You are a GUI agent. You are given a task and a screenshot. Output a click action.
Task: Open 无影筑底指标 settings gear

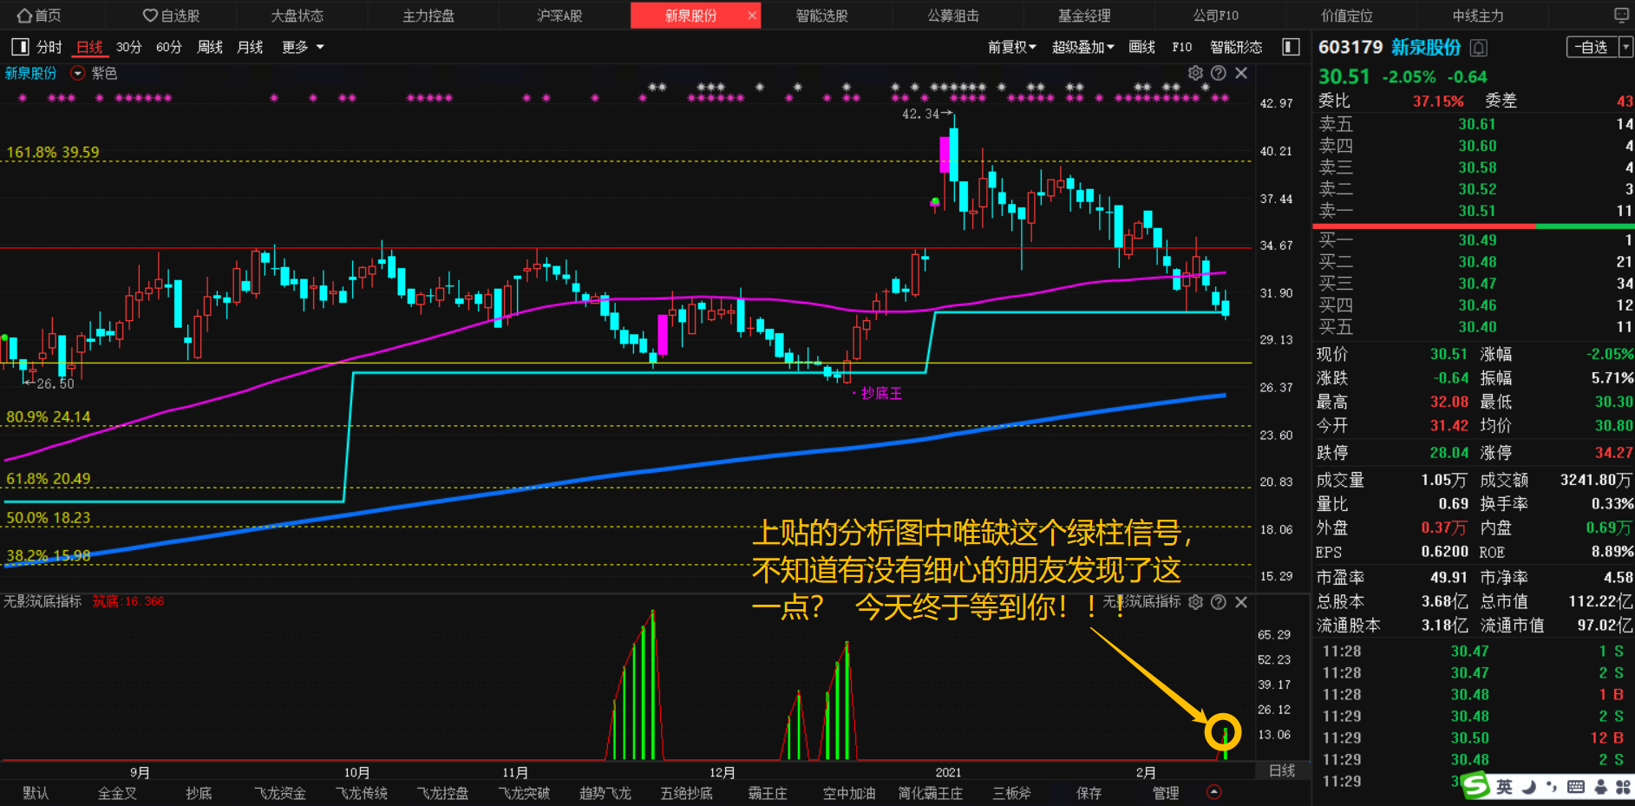1195,602
